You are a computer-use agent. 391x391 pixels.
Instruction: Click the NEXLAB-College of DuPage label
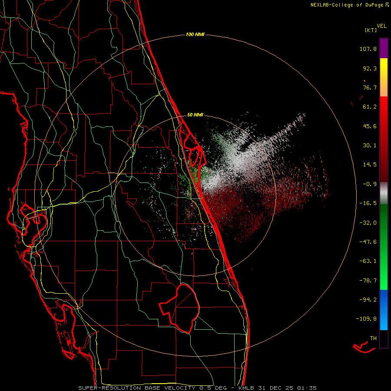pos(347,5)
